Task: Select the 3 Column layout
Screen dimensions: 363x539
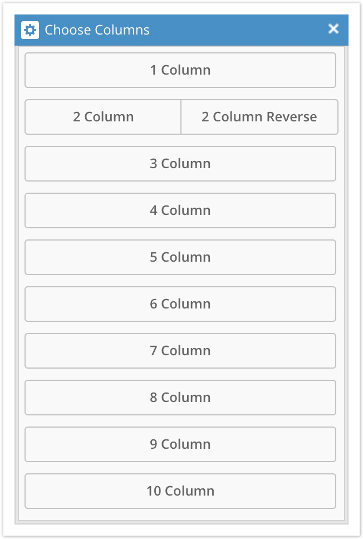Action: coord(181,164)
